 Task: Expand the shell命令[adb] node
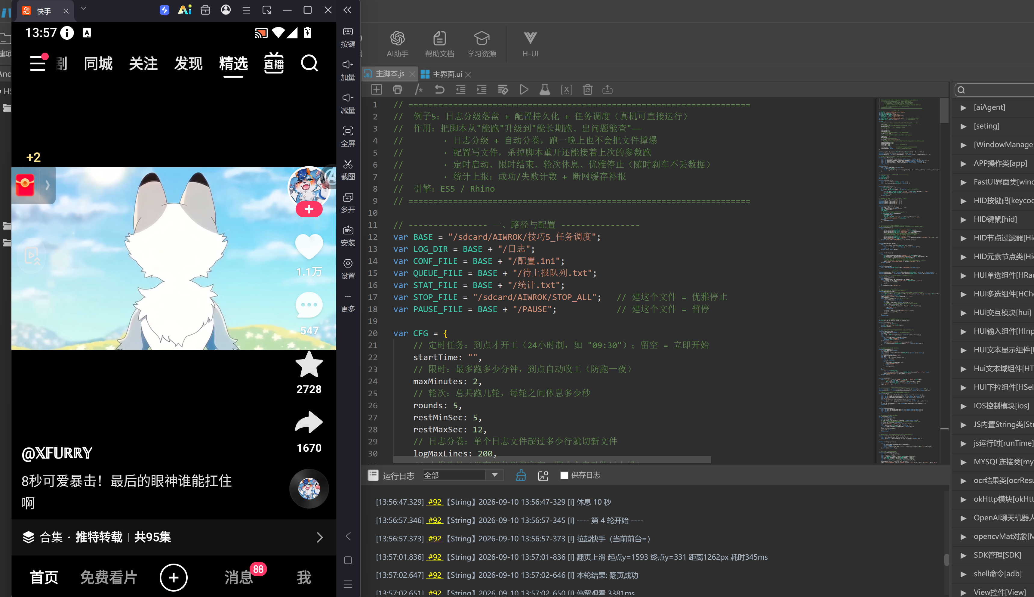click(963, 574)
